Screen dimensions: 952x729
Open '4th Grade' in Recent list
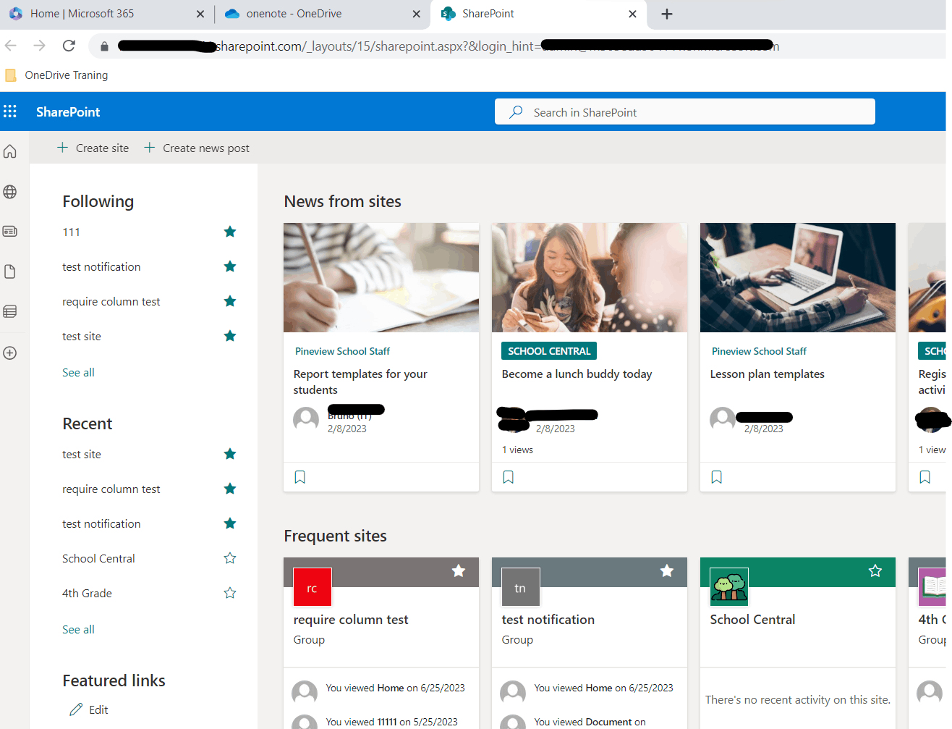pyautogui.click(x=87, y=594)
